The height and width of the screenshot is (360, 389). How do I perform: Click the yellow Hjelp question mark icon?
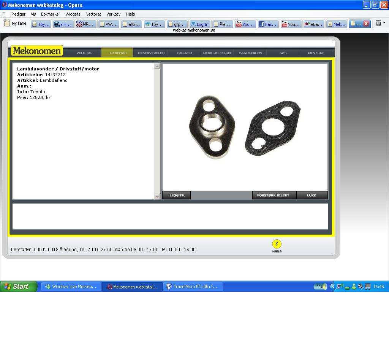click(x=277, y=244)
